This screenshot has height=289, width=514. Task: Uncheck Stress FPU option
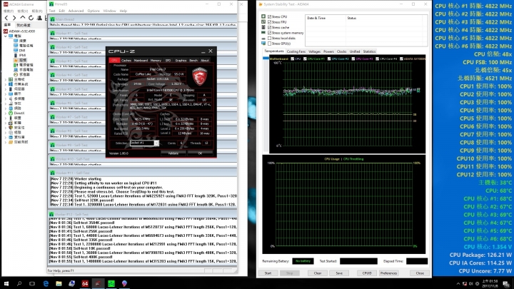pos(269,22)
